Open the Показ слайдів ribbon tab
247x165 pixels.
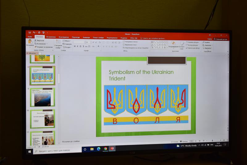pyautogui.click(x=98, y=37)
